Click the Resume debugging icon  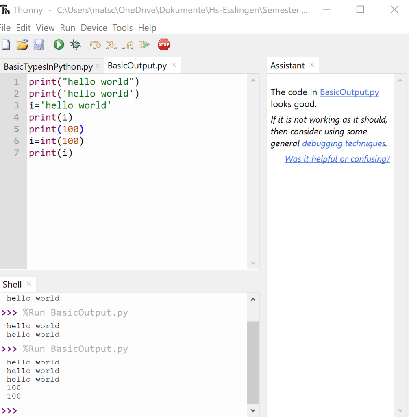click(x=144, y=44)
